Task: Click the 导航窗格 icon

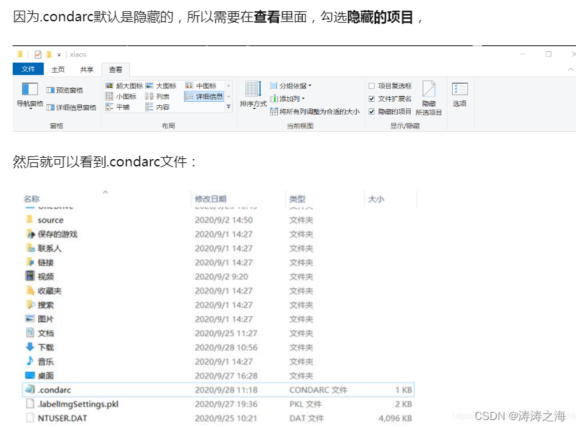Action: pyautogui.click(x=30, y=89)
